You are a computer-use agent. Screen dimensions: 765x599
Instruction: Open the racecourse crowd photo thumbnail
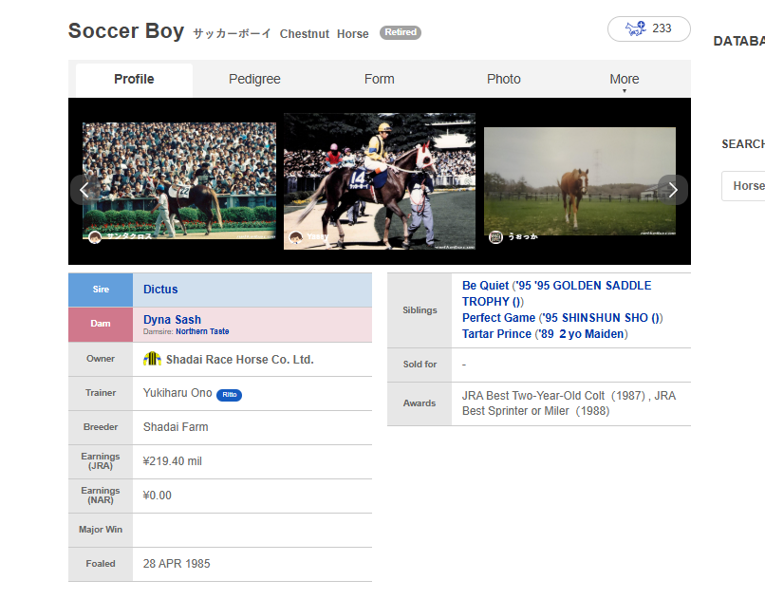pos(179,181)
